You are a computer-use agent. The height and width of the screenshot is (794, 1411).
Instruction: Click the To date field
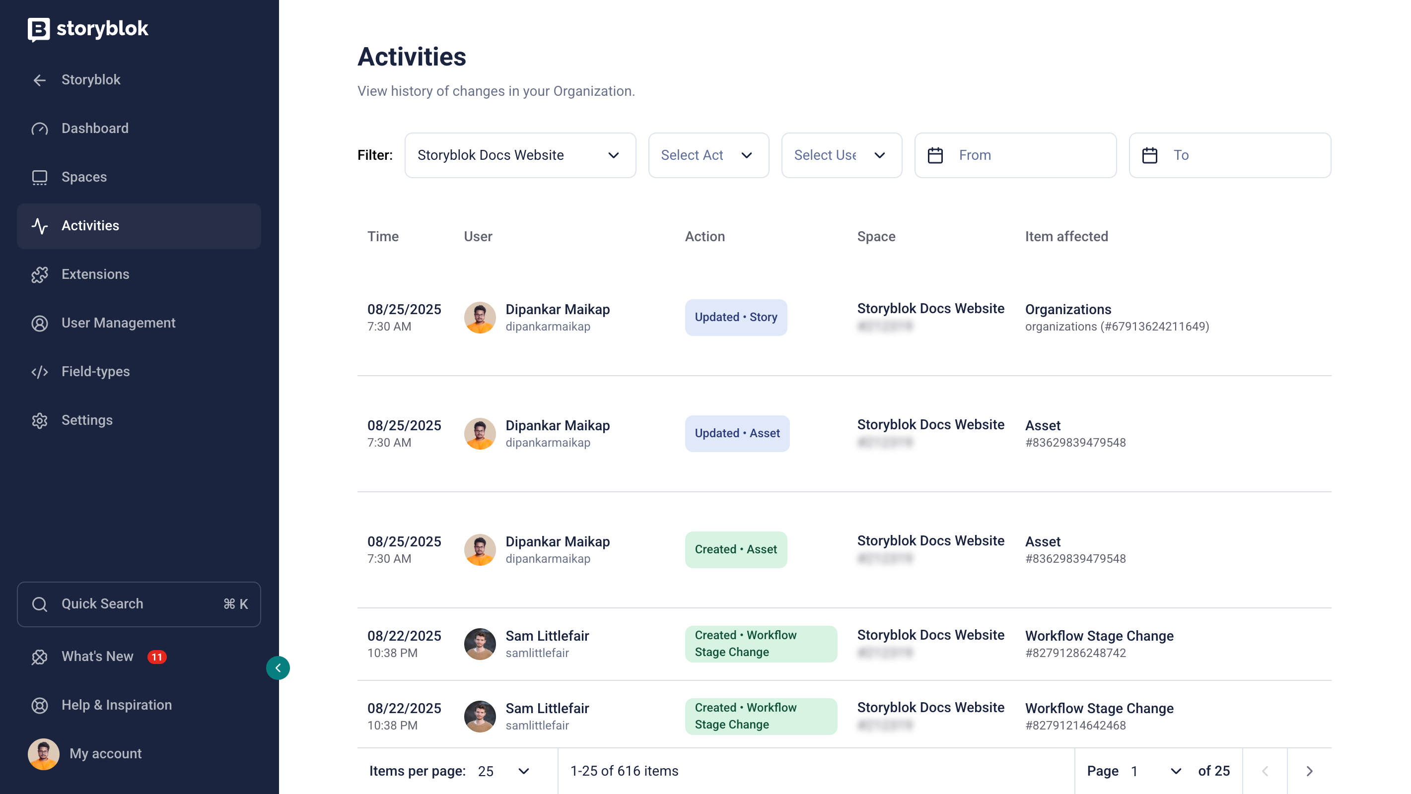tap(1230, 155)
